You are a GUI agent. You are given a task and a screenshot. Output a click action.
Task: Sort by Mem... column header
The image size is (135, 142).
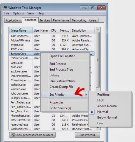(64, 30)
